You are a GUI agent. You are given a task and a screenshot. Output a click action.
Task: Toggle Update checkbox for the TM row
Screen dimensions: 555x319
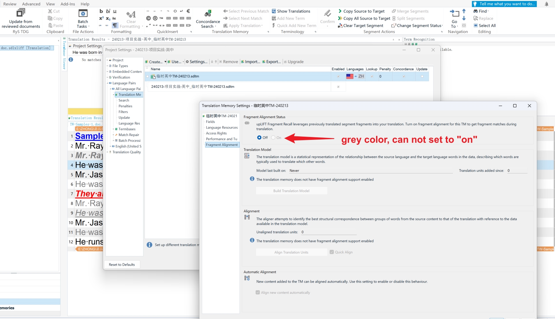coord(422,76)
